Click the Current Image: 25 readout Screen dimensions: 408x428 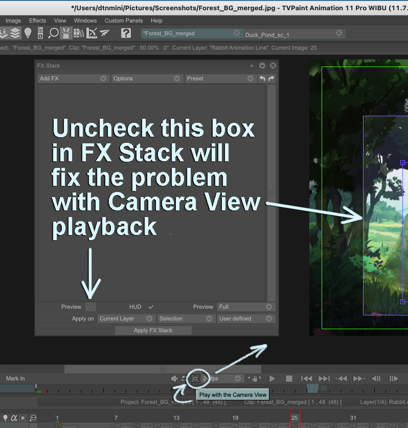pos(294,48)
